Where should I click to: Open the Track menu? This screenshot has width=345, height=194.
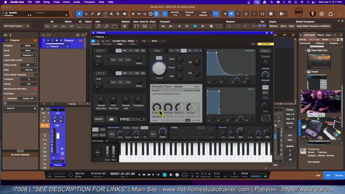(56, 2)
